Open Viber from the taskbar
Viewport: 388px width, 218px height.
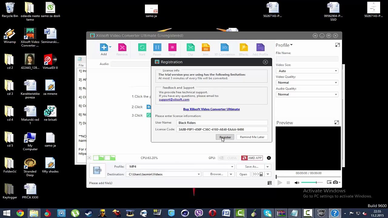pyautogui.click(x=199, y=213)
